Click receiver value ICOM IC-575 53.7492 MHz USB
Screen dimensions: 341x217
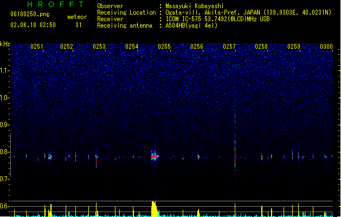click(218, 19)
